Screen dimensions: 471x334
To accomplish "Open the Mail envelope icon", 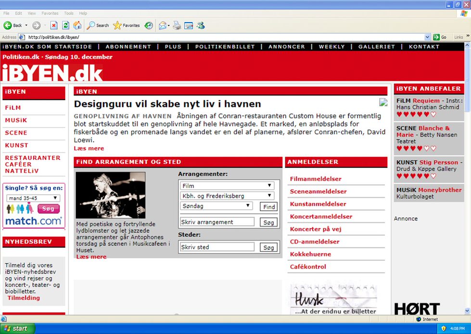I will (163, 26).
